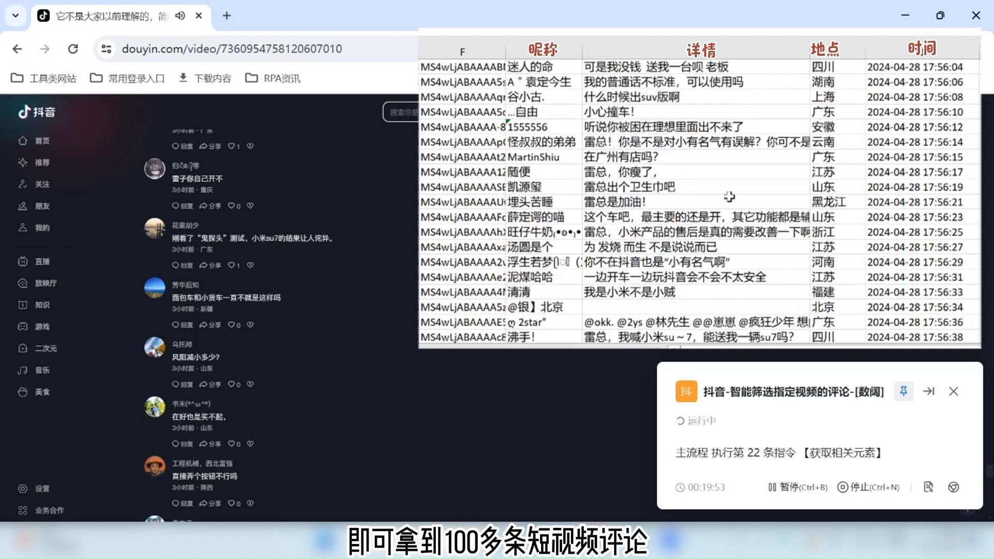Open avatar of commenter 芳华后知
994x559 pixels.
tap(155, 288)
